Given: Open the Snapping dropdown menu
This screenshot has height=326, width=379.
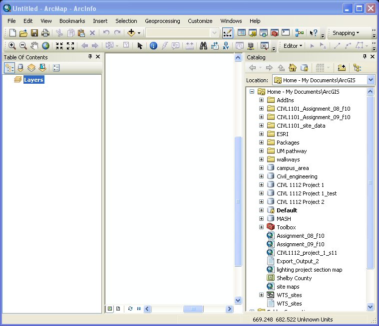Looking at the screenshot, I should pos(346,33).
